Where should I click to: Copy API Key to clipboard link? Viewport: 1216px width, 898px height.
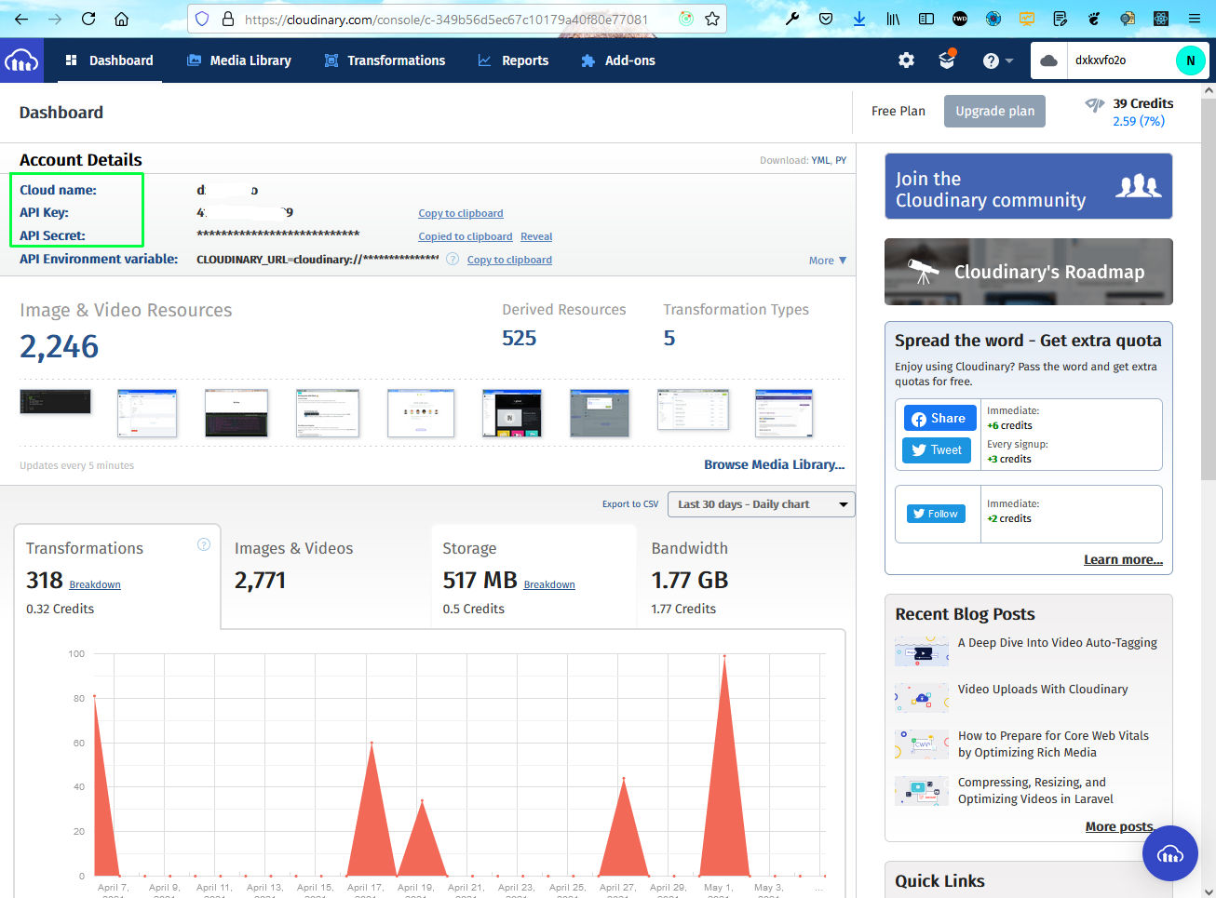461,213
